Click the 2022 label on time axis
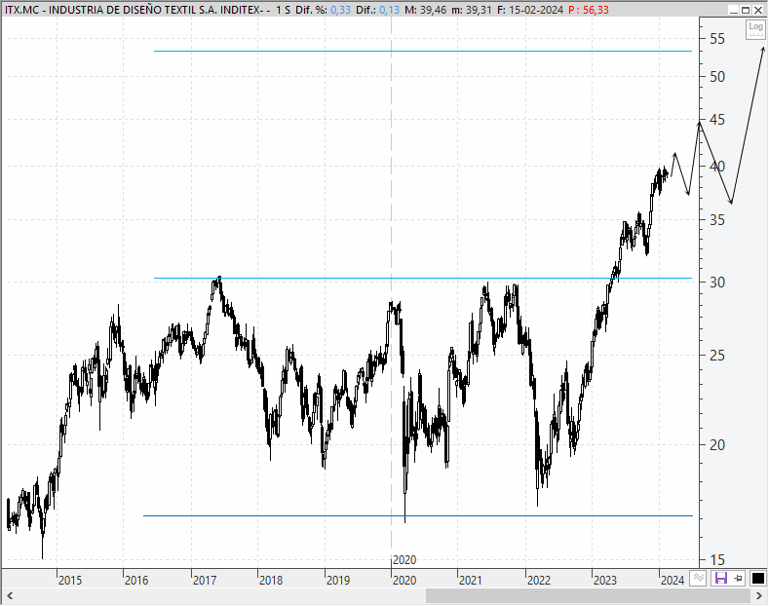This screenshot has width=769, height=606. coord(539,581)
